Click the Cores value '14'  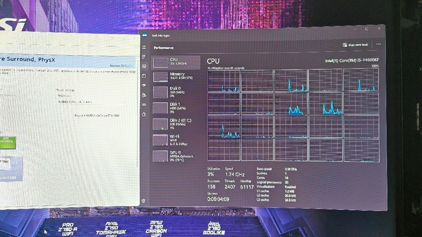pos(287,178)
